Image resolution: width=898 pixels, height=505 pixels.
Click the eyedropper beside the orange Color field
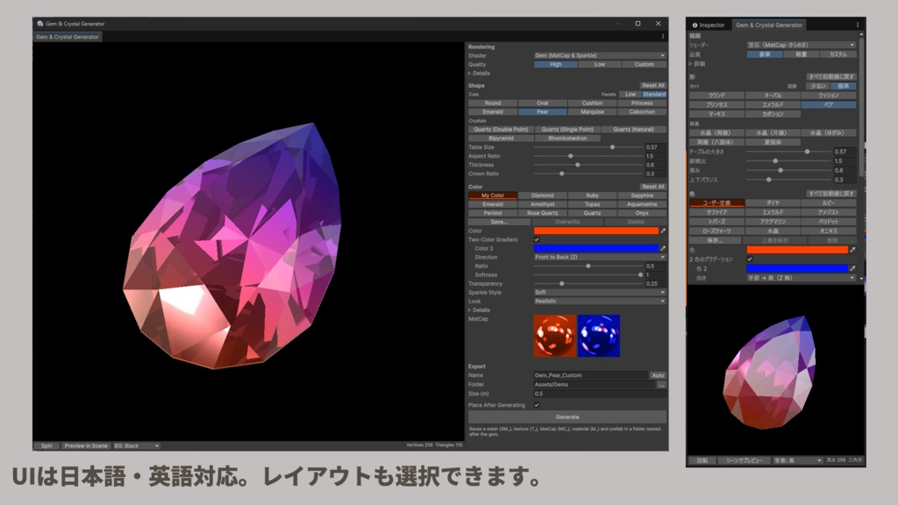[x=663, y=231]
